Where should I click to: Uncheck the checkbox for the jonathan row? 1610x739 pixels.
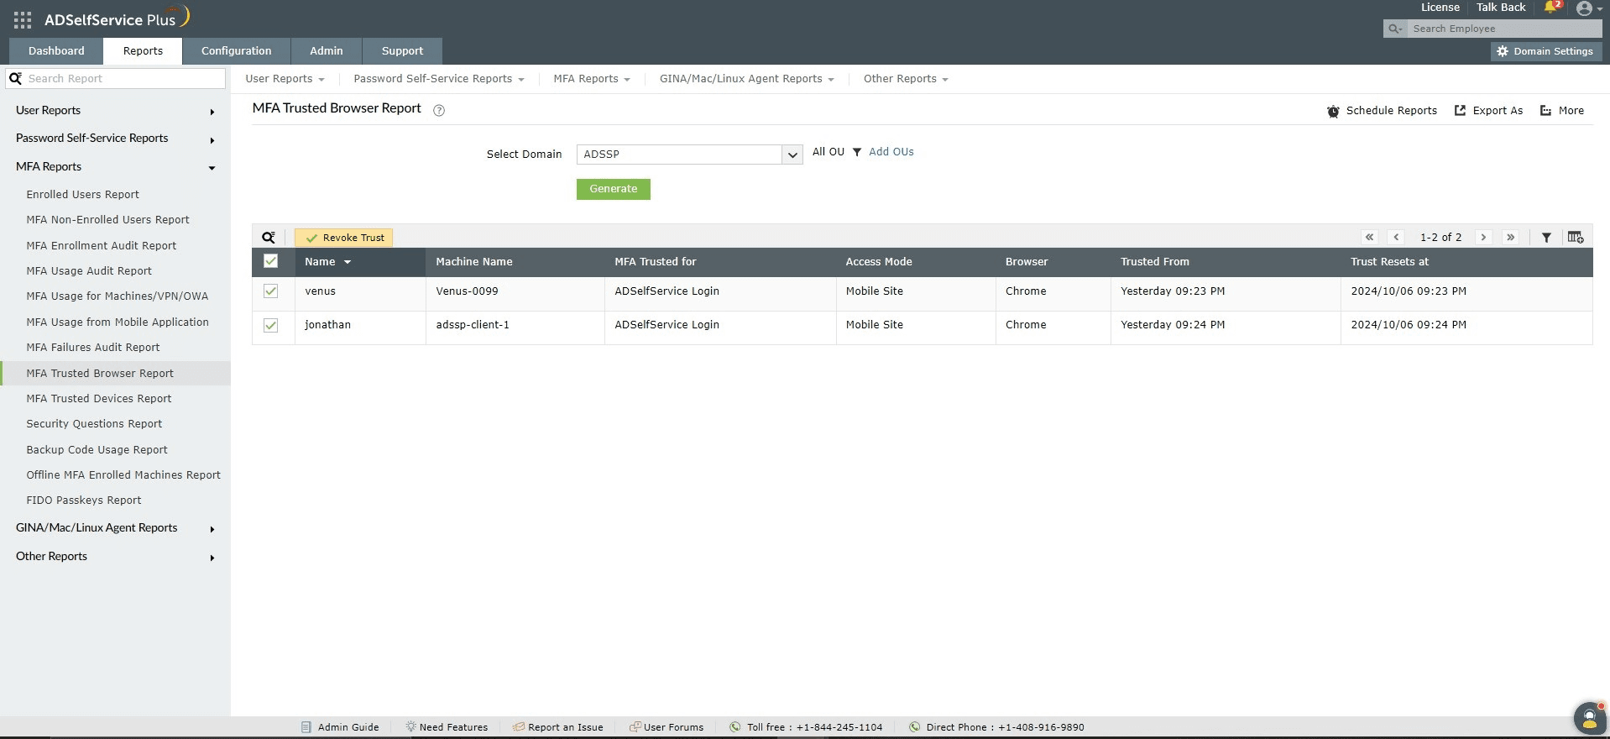[x=270, y=325]
